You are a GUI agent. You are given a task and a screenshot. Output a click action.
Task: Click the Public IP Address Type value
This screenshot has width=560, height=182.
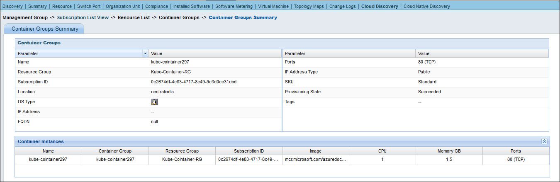point(424,72)
